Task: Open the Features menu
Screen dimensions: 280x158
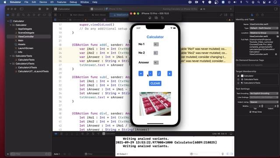Action: tap(62, 2)
